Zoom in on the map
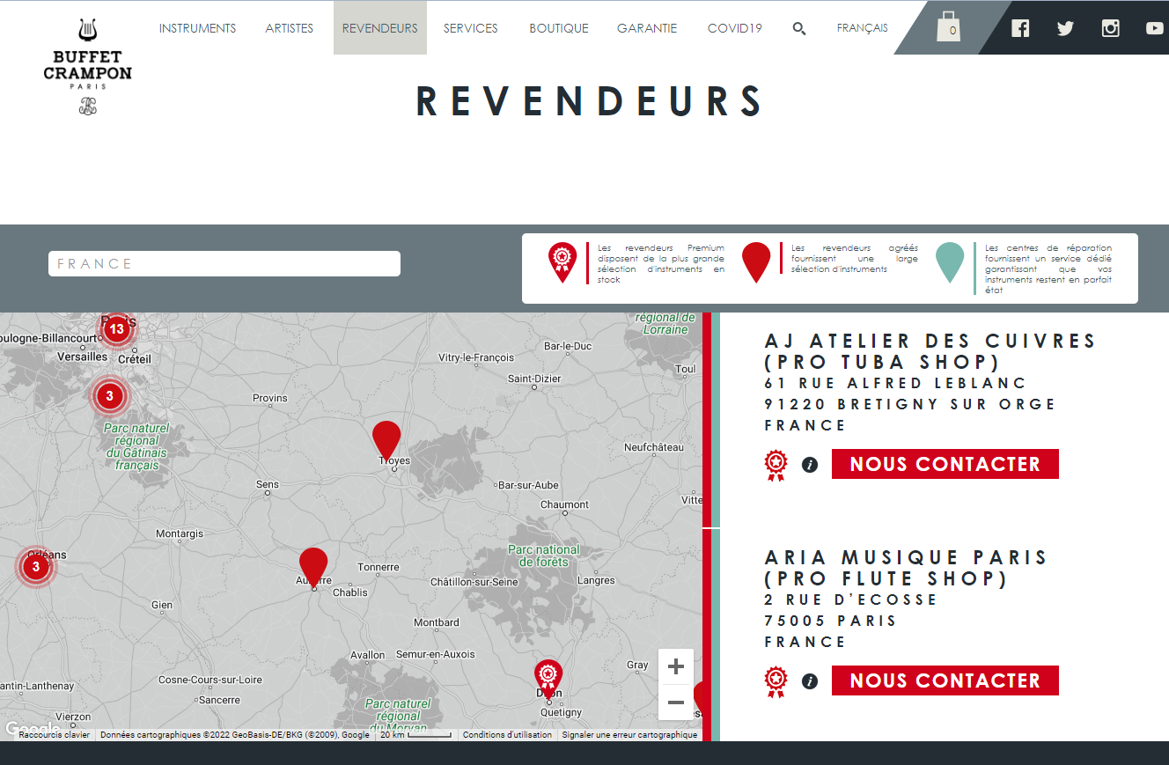Viewport: 1169px width, 765px height. point(676,666)
